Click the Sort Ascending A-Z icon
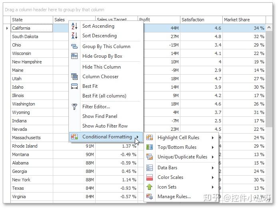Viewport: 278px width, 209px height. (x=74, y=26)
